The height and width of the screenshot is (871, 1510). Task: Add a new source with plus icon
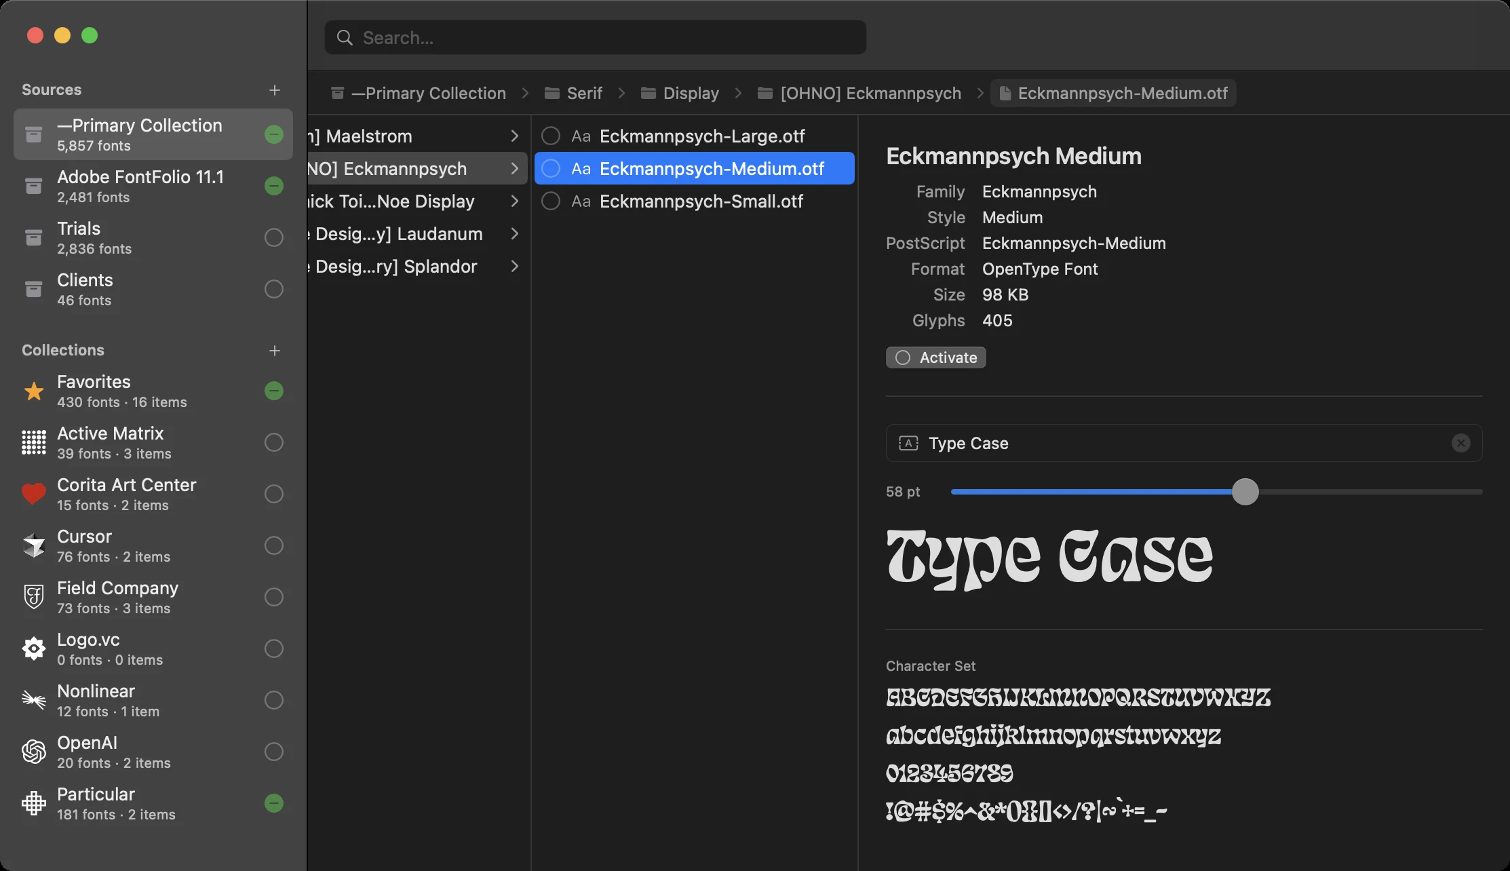[275, 90]
